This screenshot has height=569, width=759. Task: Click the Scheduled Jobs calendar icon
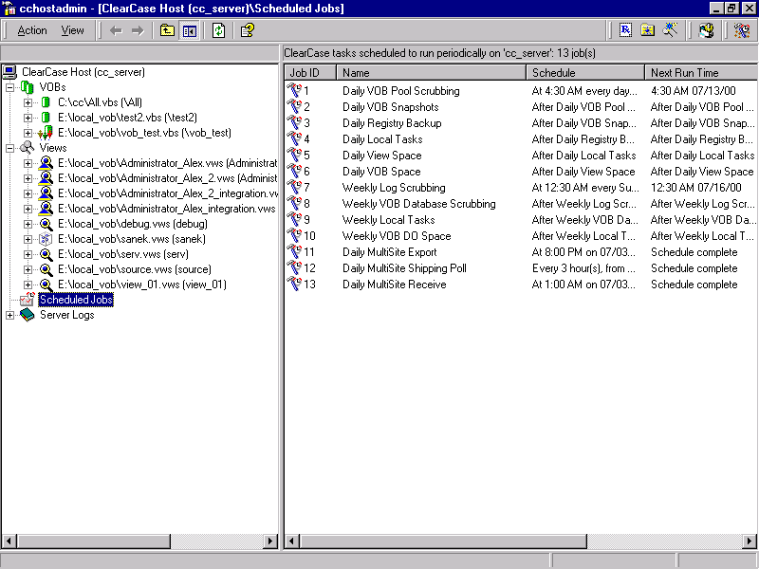click(x=28, y=300)
